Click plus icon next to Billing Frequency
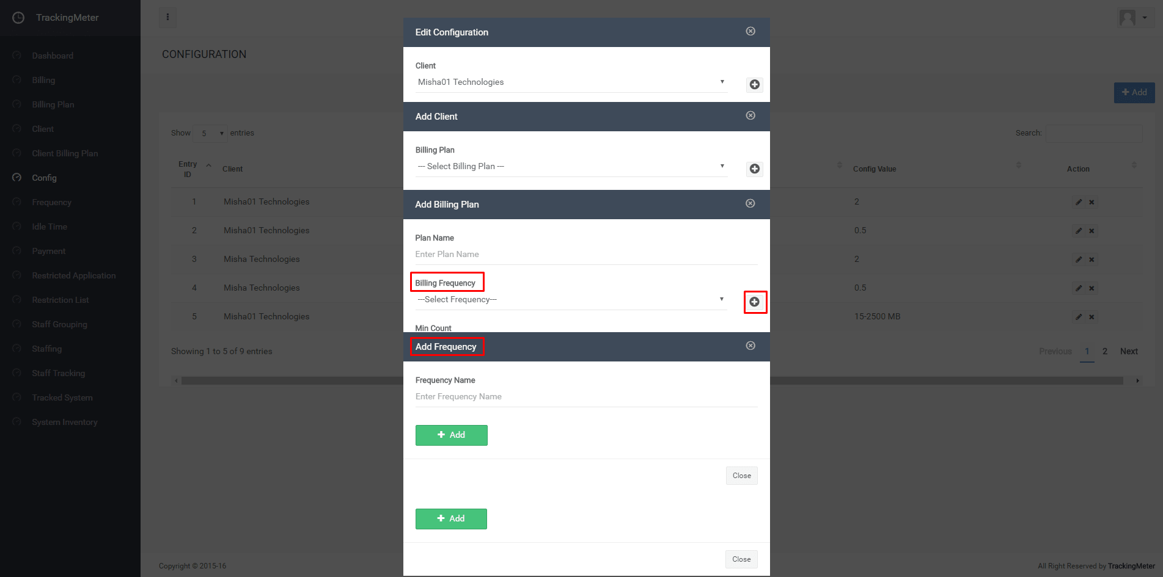Image resolution: width=1163 pixels, height=577 pixels. pyautogui.click(x=755, y=302)
